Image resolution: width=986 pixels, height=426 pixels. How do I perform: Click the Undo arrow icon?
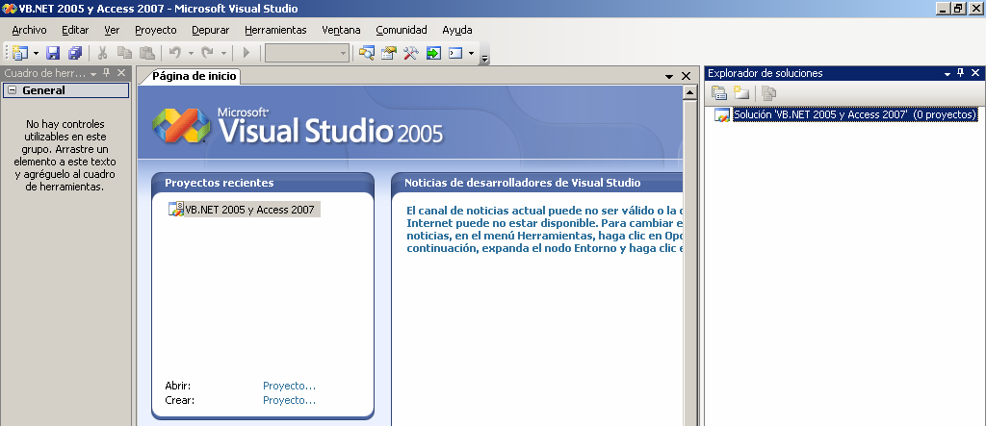click(x=175, y=53)
